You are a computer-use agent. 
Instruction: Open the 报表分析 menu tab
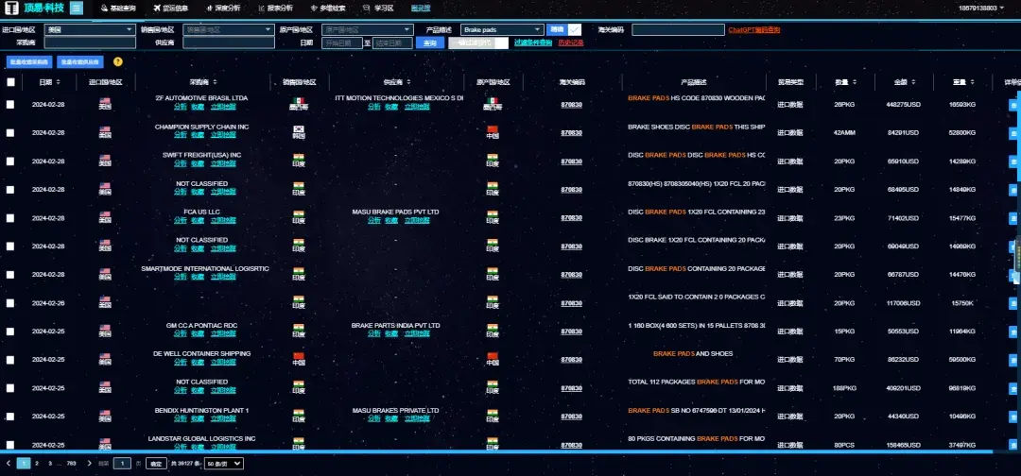[275, 8]
